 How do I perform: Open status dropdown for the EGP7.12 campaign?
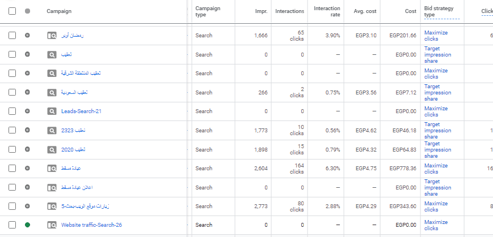coord(27,92)
